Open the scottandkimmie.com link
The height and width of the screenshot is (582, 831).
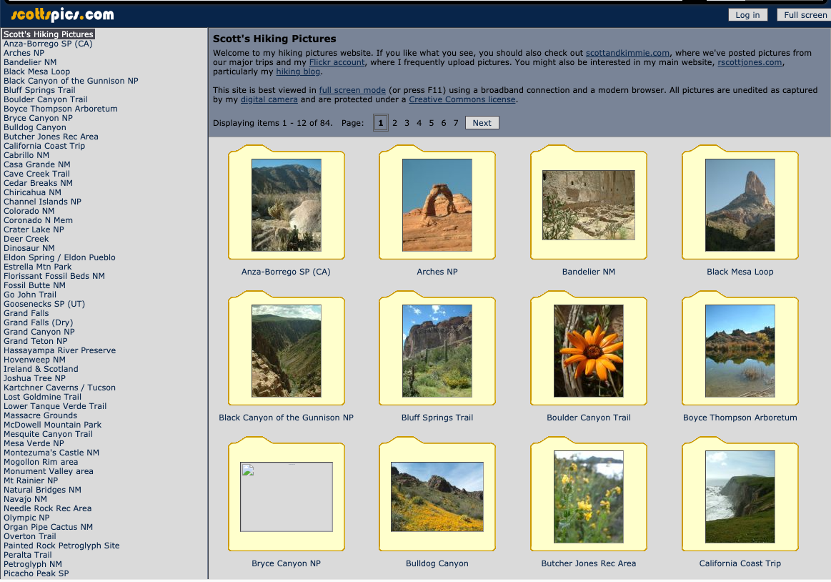point(627,53)
